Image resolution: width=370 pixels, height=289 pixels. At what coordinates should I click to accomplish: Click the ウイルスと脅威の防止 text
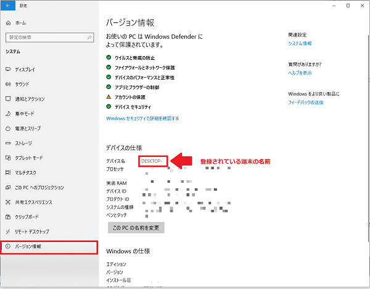134,58
